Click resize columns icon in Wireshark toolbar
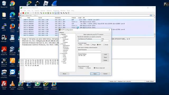169x95 pixels. (x=68, y=13)
